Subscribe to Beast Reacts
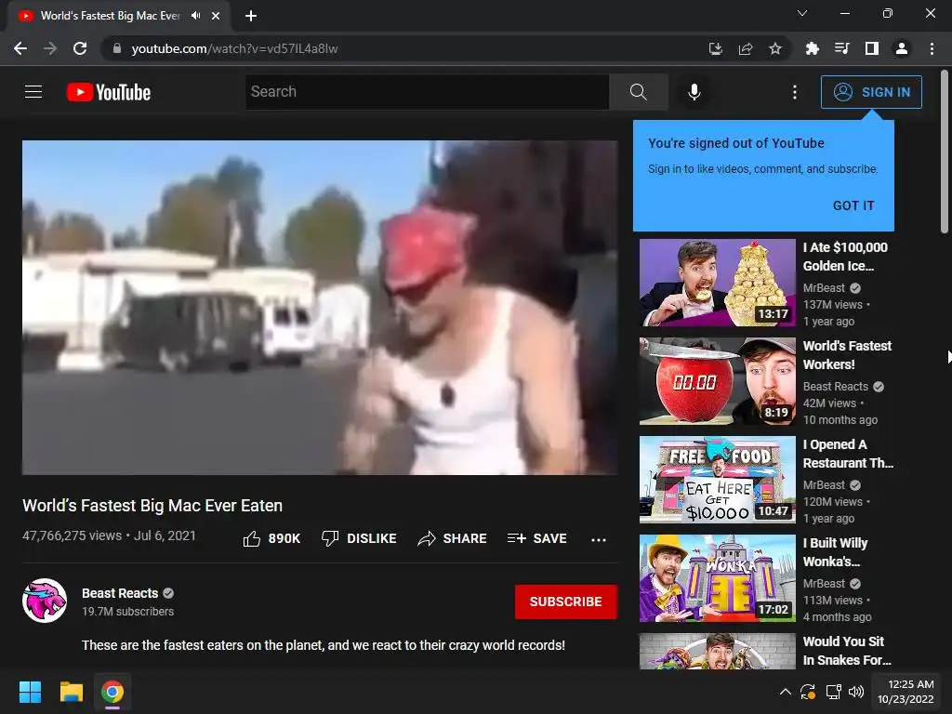The image size is (952, 714). (566, 602)
